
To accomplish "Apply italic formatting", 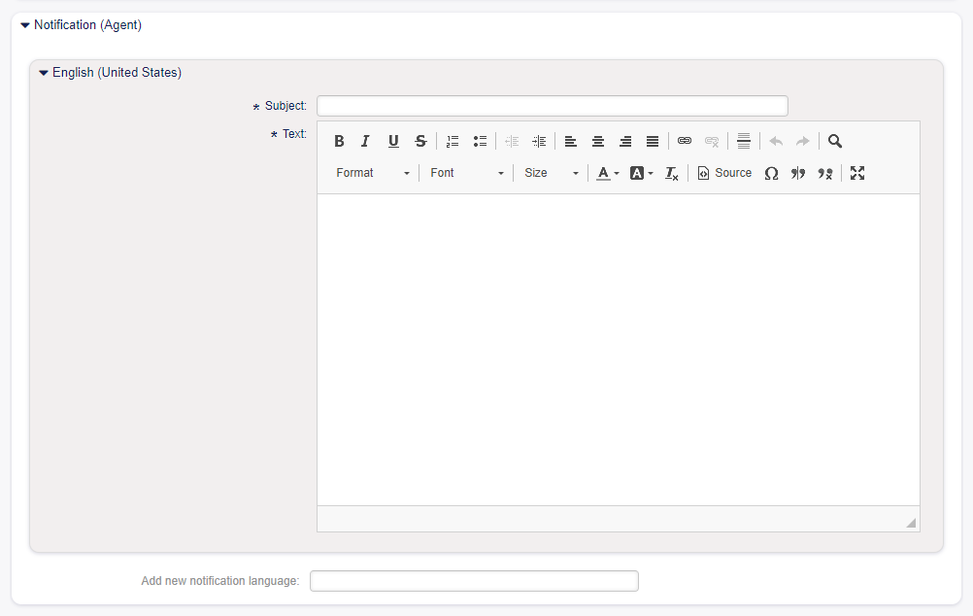I will pyautogui.click(x=366, y=141).
